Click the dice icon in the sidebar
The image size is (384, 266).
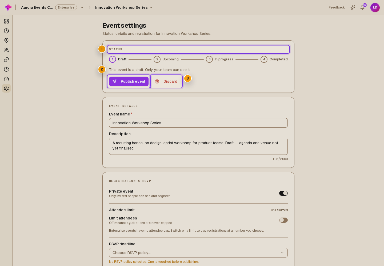pyautogui.click(x=6, y=60)
